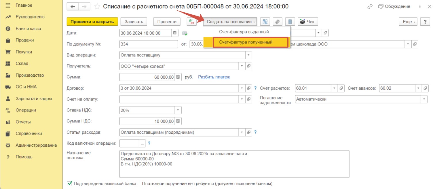Image resolution: width=433 pixels, height=189 pixels.
Task: Open Покупки cart icon
Action: [x=8, y=52]
